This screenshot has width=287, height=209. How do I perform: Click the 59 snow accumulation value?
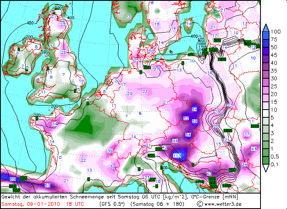click(194, 121)
